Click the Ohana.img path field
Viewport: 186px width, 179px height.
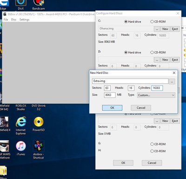click(x=126, y=29)
